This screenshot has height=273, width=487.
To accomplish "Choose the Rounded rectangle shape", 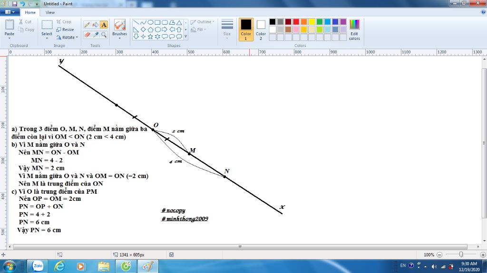I will (x=165, y=22).
